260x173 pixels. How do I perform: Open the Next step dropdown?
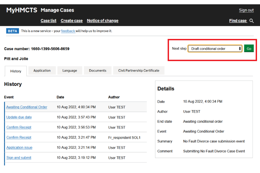(215, 49)
